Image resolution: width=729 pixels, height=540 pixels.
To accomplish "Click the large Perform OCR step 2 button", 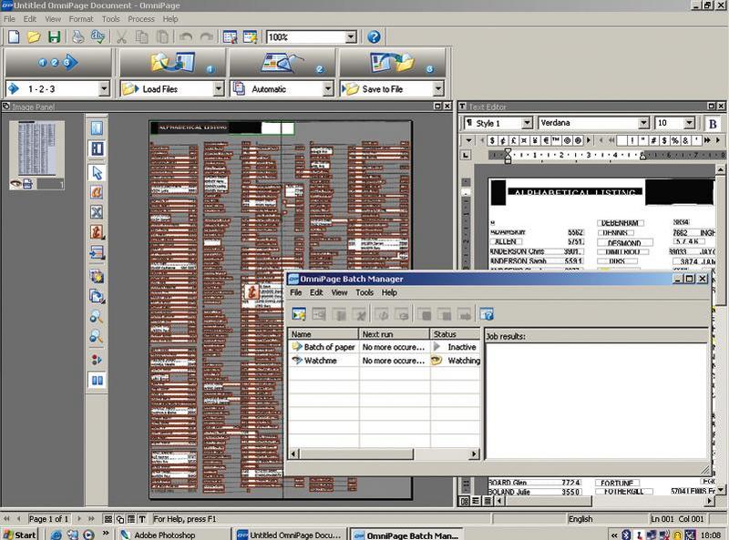I will click(x=282, y=62).
